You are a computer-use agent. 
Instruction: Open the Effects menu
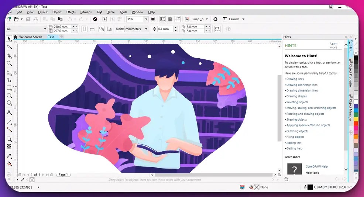(x=71, y=12)
